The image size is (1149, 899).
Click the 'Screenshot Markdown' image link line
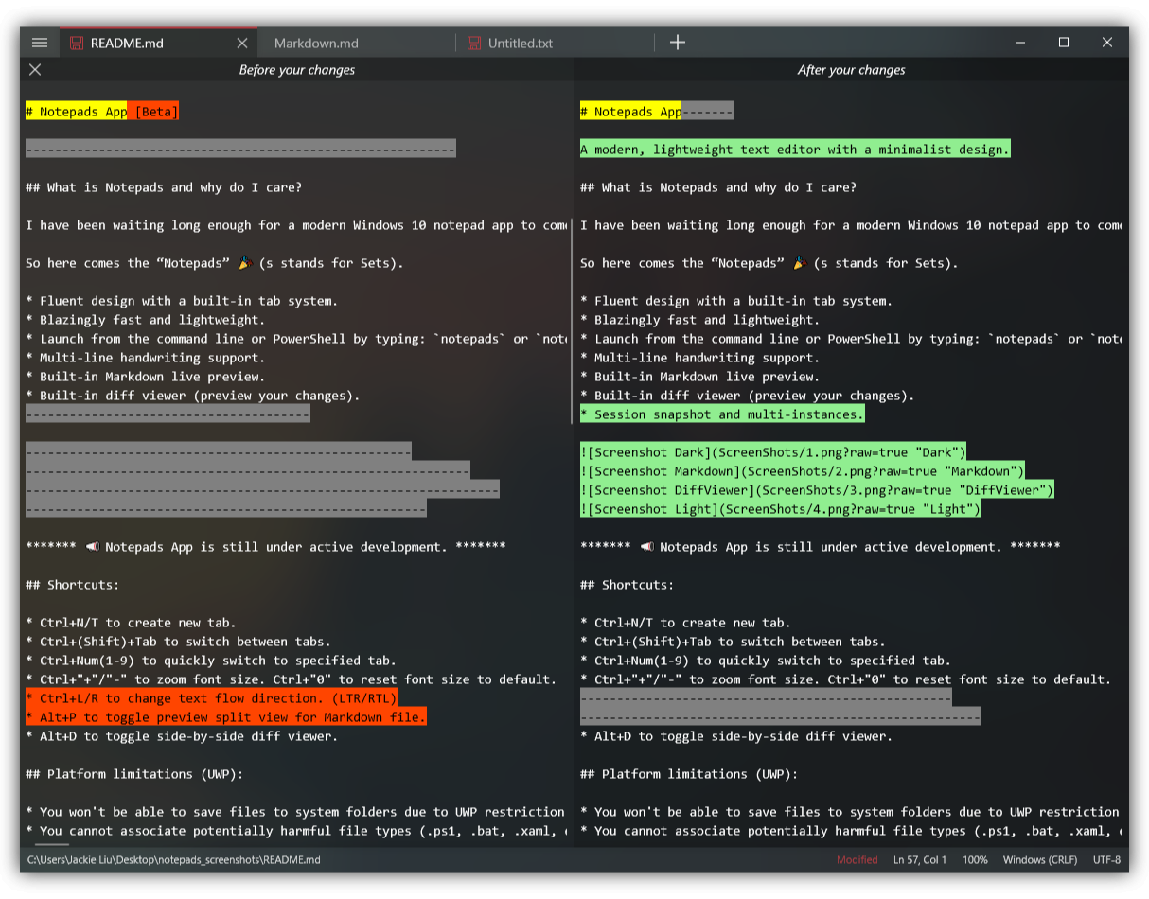coord(803,471)
